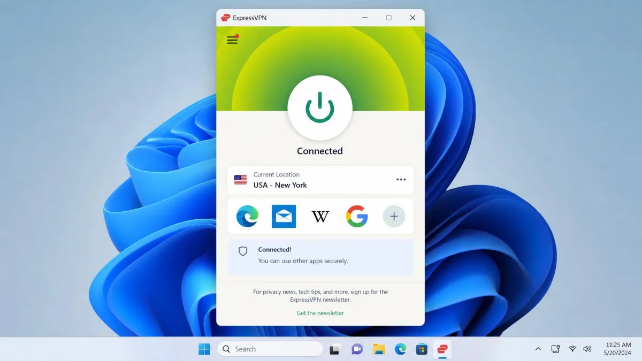The height and width of the screenshot is (361, 642).
Task: Click the ExpressVPN logo in title bar
Action: click(x=226, y=18)
